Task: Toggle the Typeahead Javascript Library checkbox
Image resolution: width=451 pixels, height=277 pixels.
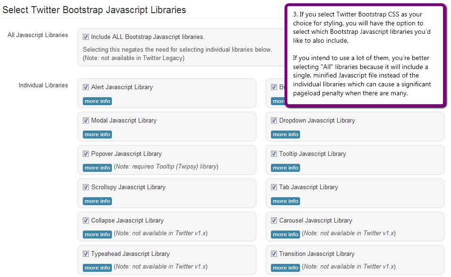Action: point(86,254)
